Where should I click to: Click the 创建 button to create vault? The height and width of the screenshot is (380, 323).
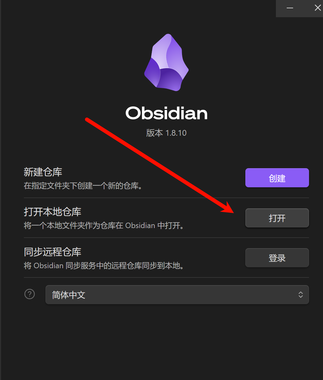pyautogui.click(x=277, y=178)
